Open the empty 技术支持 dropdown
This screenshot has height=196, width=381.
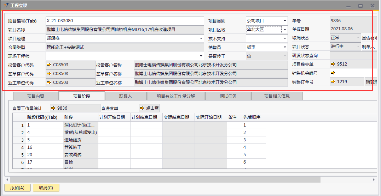(x=285, y=38)
